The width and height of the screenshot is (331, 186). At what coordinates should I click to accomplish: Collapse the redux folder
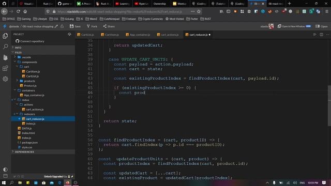25,100
